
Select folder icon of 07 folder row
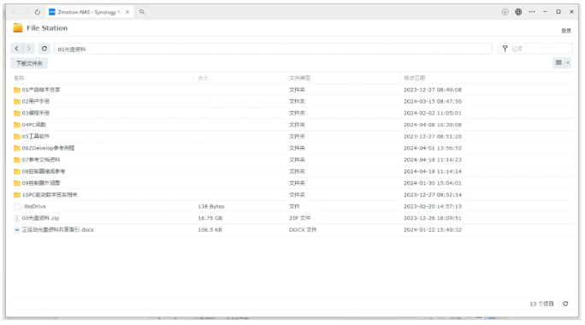point(17,160)
